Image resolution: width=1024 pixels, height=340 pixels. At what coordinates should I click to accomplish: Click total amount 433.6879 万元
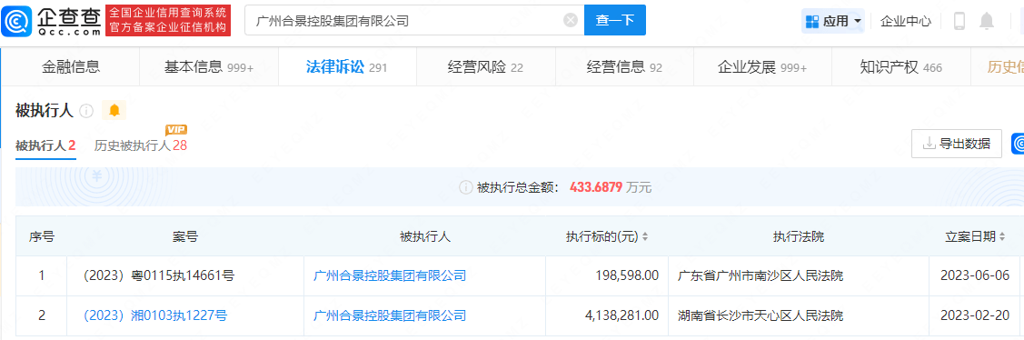pyautogui.click(x=611, y=187)
